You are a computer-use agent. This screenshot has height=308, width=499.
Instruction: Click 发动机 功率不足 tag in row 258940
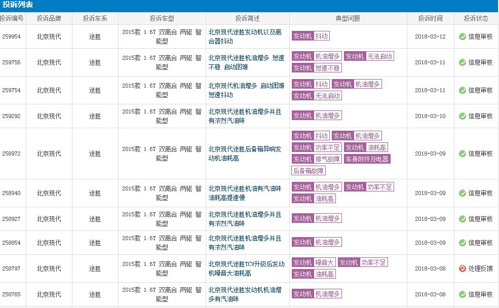click(x=369, y=187)
